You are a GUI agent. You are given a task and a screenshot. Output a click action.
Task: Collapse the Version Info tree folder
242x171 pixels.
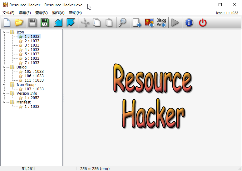(x=4, y=93)
